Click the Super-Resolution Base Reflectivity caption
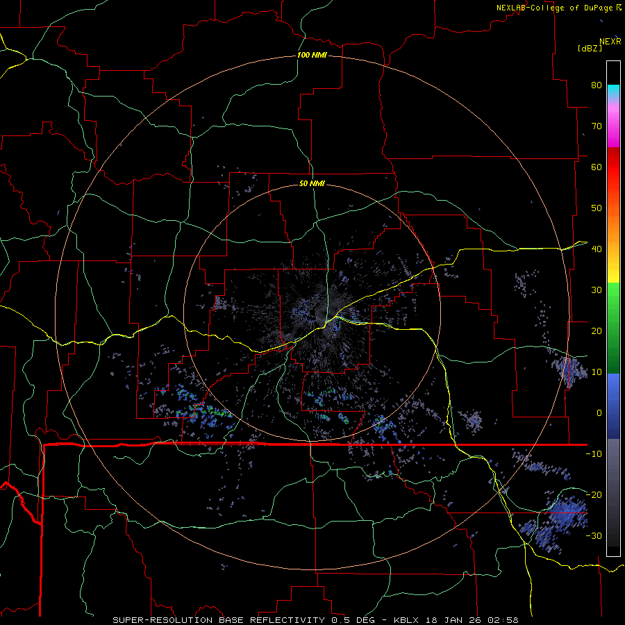Viewport: 625px width, 625px height. tap(315, 620)
